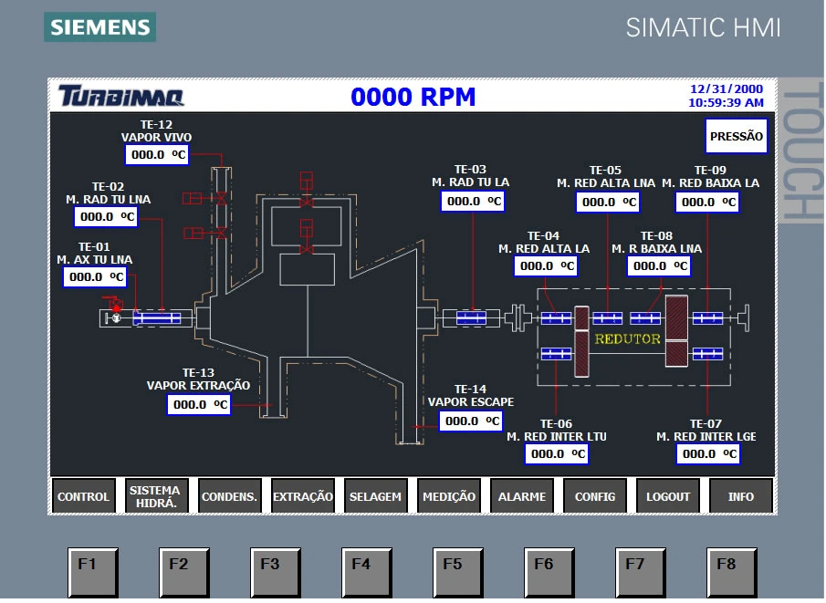Click the TE-14 VAPOR ESCAPE label
Image resolution: width=826 pixels, height=603 pixels.
tap(470, 396)
